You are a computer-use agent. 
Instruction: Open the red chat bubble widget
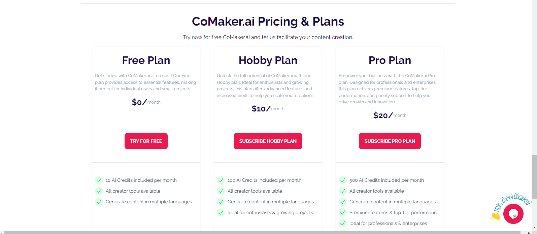(513, 214)
